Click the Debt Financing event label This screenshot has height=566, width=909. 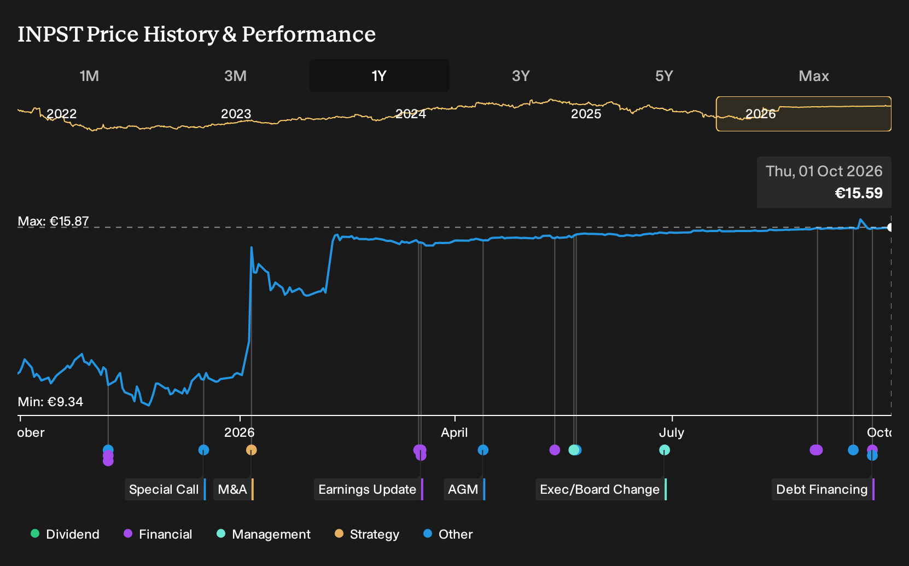point(823,489)
